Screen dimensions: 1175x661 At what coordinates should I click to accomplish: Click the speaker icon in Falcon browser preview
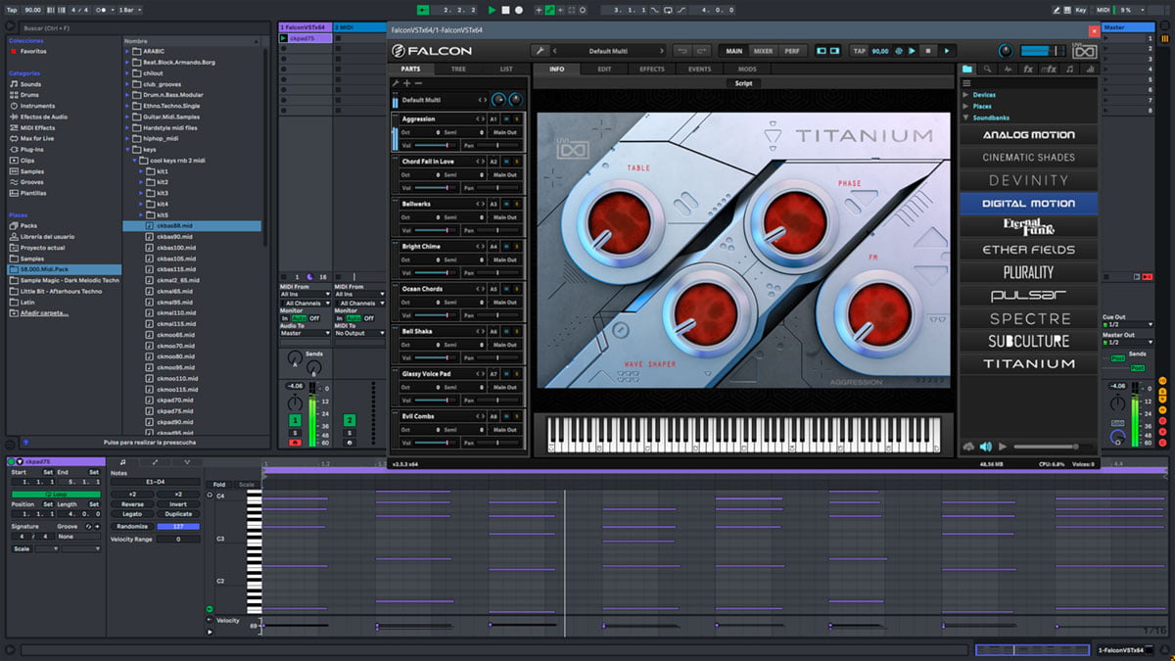pyautogui.click(x=986, y=447)
